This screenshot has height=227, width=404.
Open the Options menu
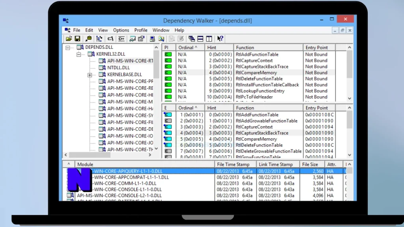point(121,30)
